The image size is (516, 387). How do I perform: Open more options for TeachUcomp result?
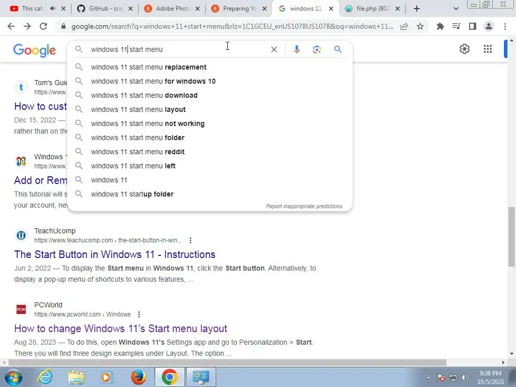[190, 240]
